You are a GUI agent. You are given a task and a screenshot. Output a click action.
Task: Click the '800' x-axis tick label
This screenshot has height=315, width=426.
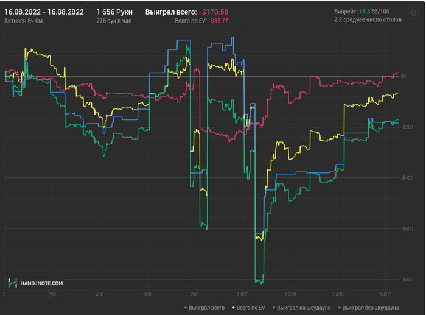[x=195, y=294]
